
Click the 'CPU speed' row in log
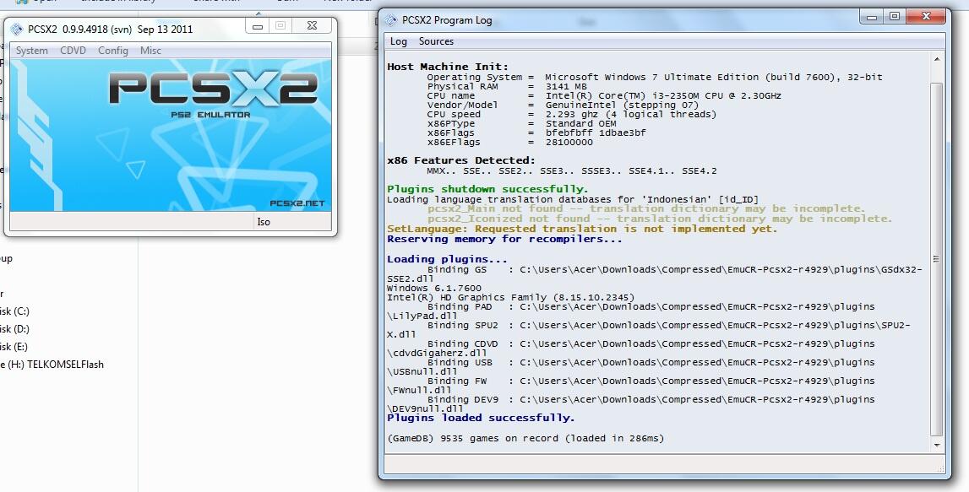(x=572, y=114)
